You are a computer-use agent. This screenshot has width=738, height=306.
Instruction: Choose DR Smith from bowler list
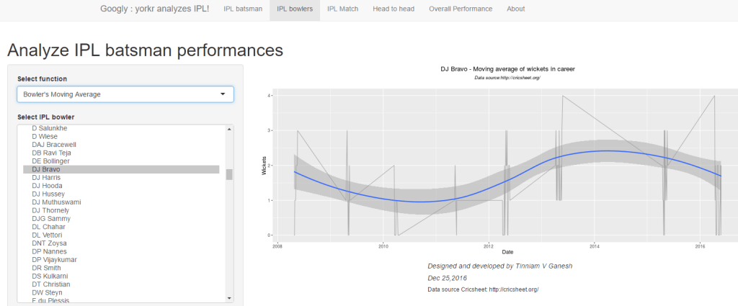[x=47, y=268]
